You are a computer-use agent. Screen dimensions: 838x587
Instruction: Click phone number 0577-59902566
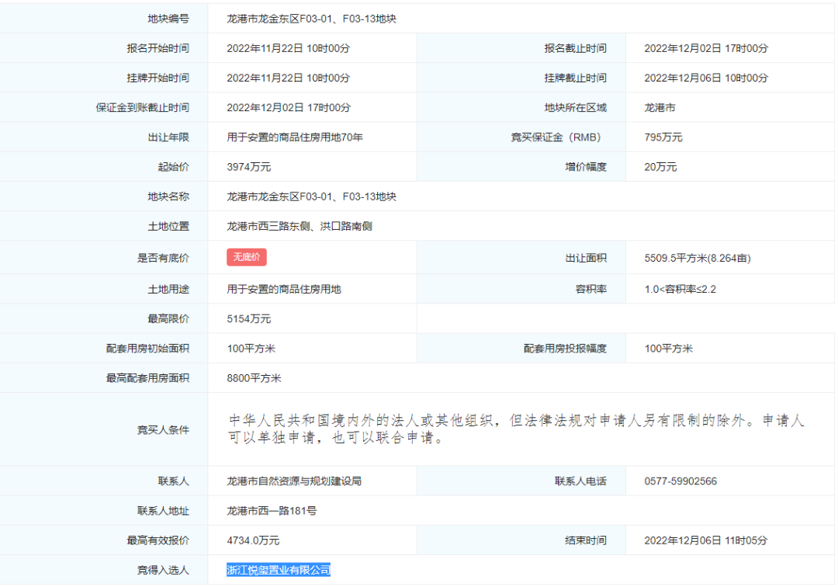point(680,481)
